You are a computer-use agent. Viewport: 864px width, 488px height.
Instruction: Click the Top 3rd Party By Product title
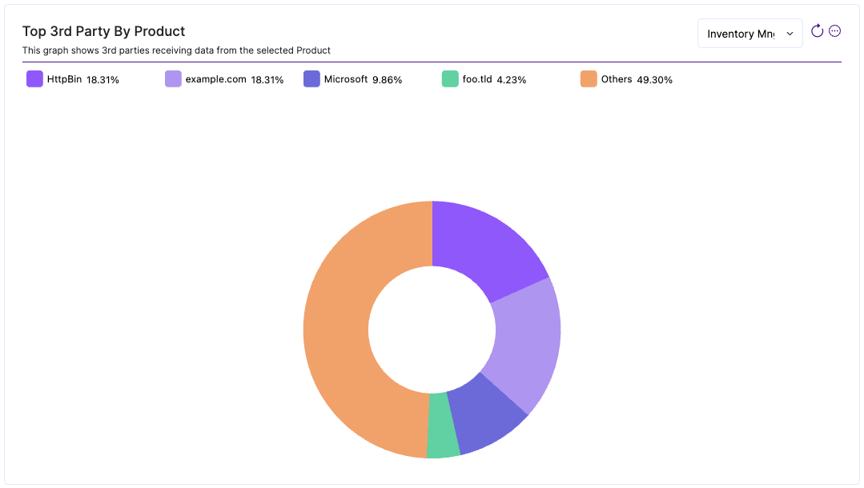click(103, 31)
